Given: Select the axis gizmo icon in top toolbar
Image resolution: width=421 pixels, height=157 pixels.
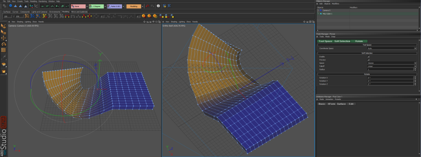Looking at the screenshot, I should click(31, 6).
